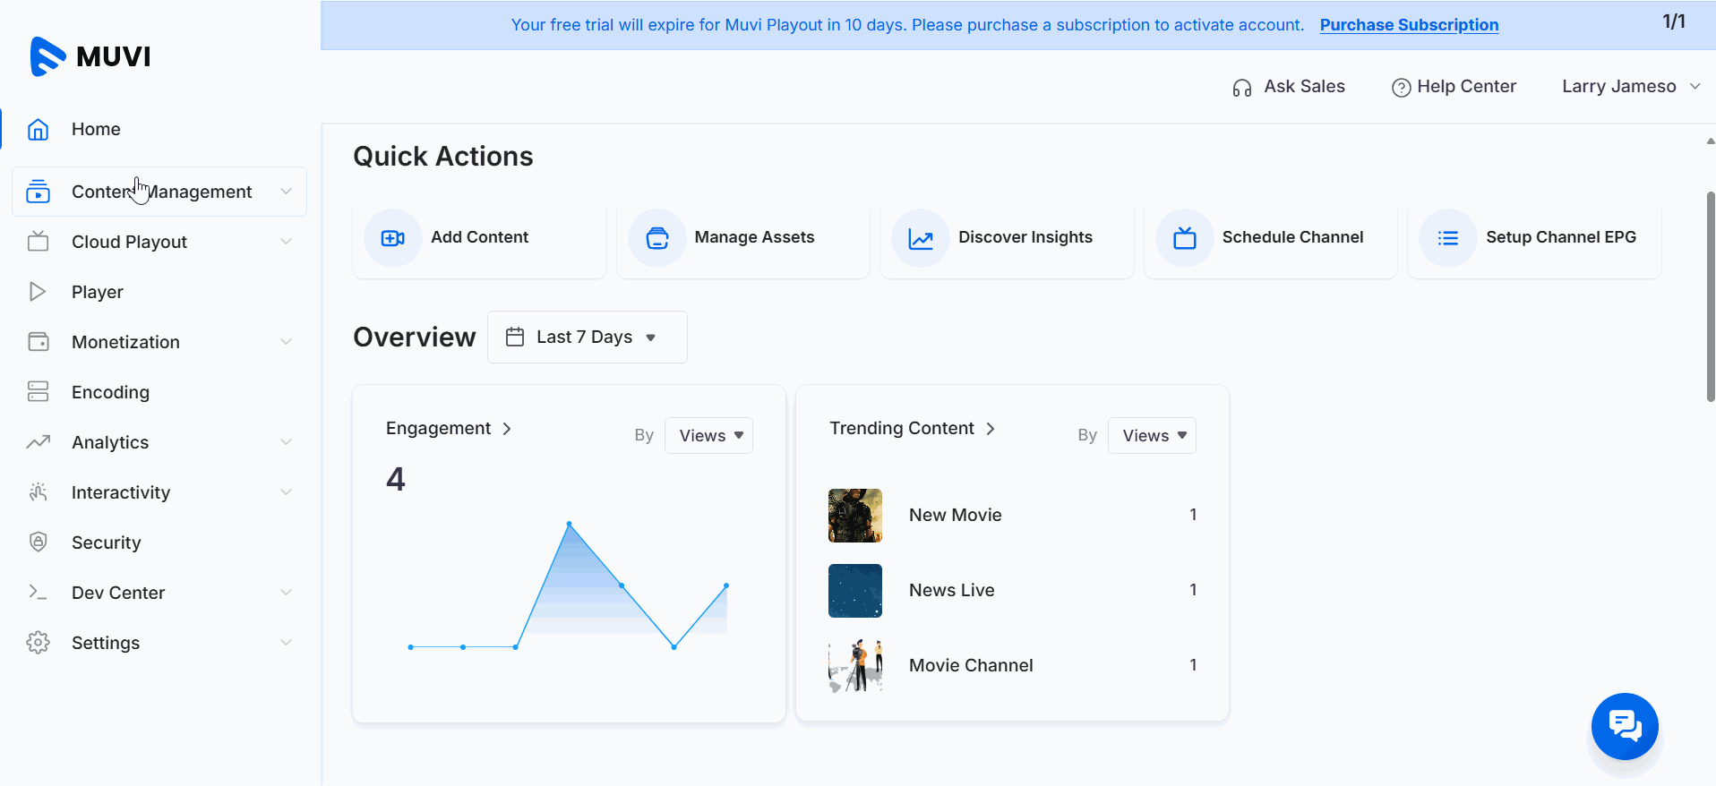Click the Manage Assets icon

(x=656, y=238)
